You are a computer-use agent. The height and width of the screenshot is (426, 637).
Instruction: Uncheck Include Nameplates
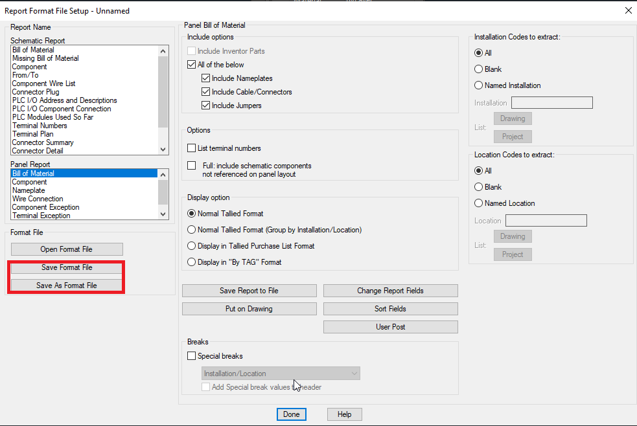pos(205,78)
